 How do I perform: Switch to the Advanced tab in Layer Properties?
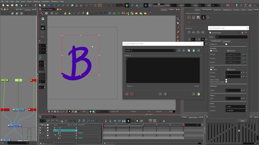(x=226, y=41)
